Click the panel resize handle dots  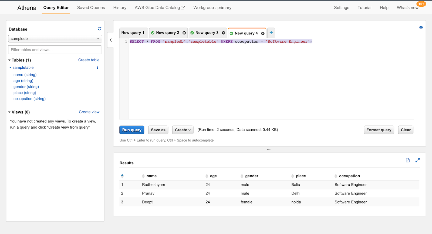pos(269,149)
